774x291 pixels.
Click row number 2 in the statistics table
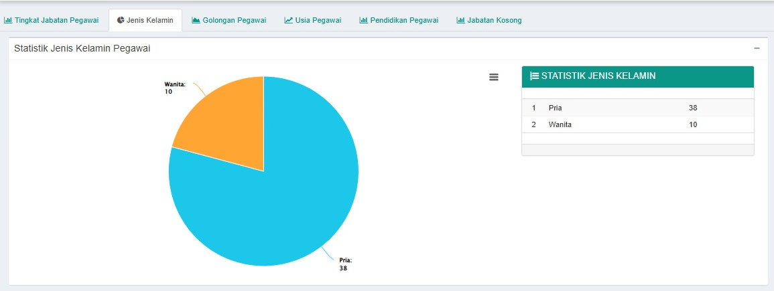click(534, 124)
